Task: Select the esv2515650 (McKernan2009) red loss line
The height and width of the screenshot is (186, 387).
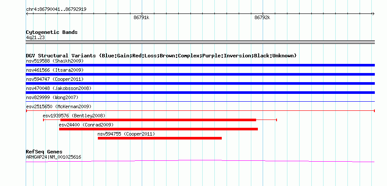Action: 200,111
